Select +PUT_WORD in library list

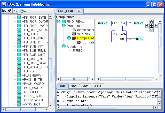pos(32,88)
